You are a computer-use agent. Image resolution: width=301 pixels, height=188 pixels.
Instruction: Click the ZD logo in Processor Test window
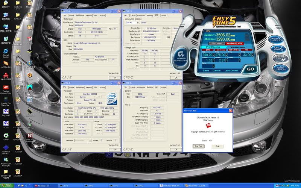[x=208, y=126]
